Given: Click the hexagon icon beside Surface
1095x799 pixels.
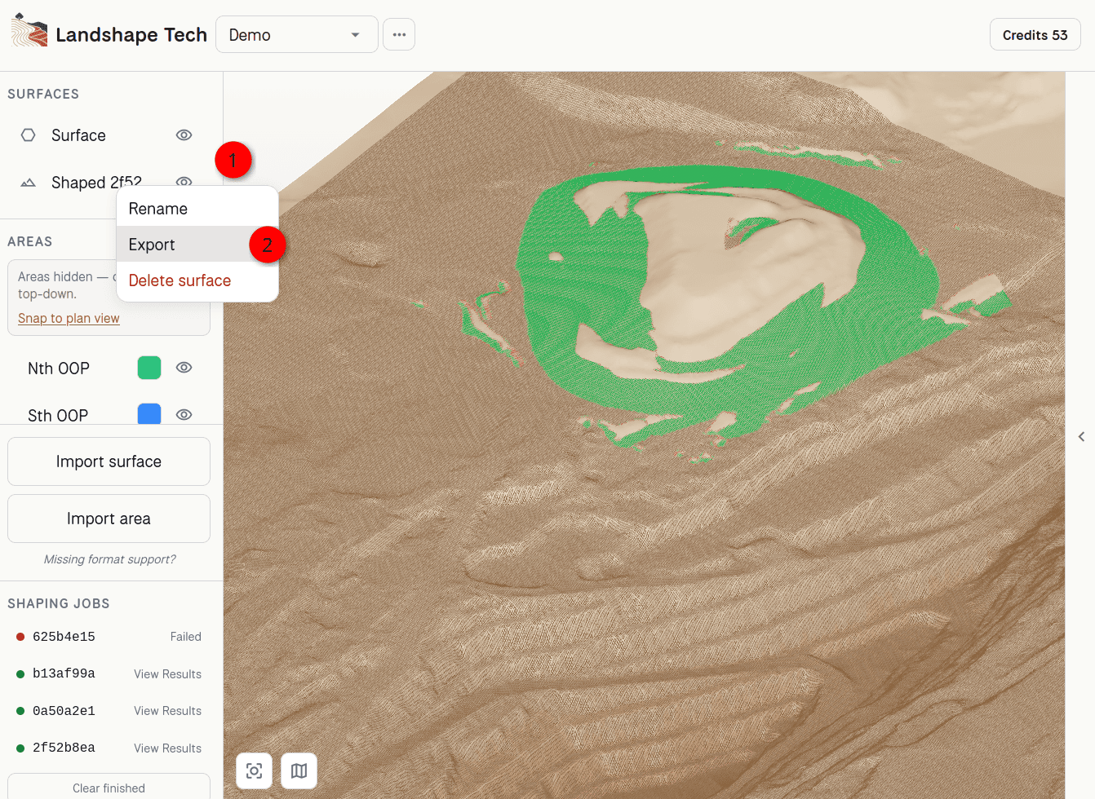Looking at the screenshot, I should [x=29, y=135].
